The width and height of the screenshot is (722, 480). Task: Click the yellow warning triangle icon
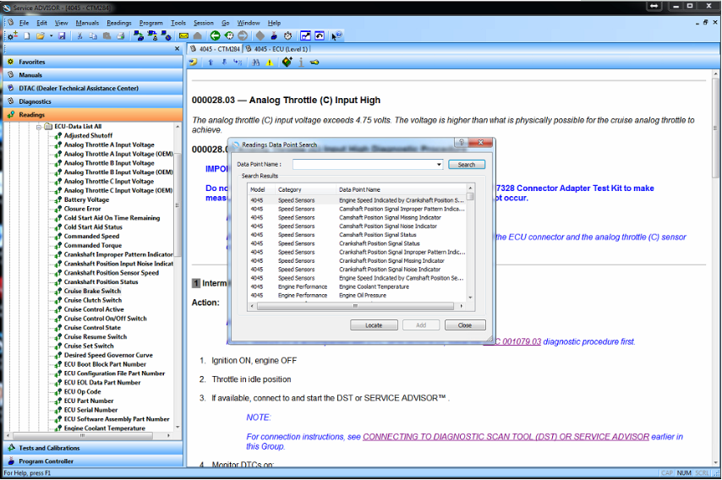click(x=270, y=63)
